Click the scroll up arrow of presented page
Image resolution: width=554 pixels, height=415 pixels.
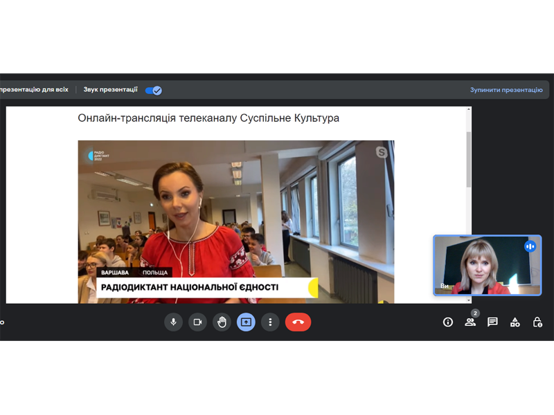[x=469, y=109]
